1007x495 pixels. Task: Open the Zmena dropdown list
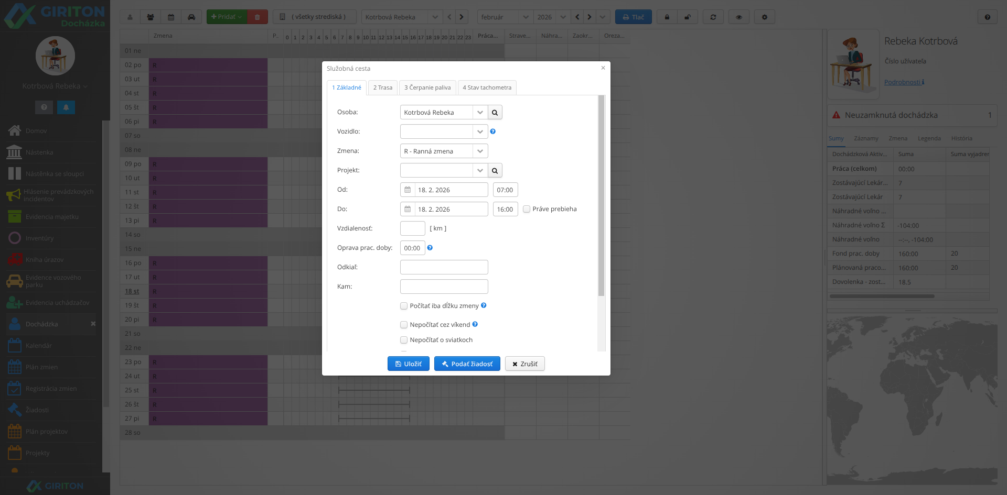(480, 151)
